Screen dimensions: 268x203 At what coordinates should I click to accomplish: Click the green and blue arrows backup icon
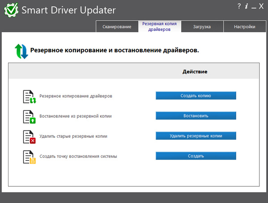pyautogui.click(x=21, y=51)
